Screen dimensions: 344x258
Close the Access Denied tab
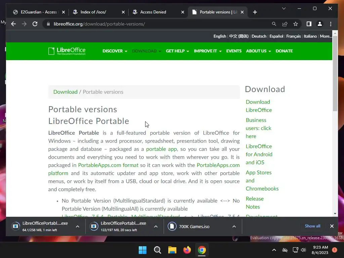[182, 12]
